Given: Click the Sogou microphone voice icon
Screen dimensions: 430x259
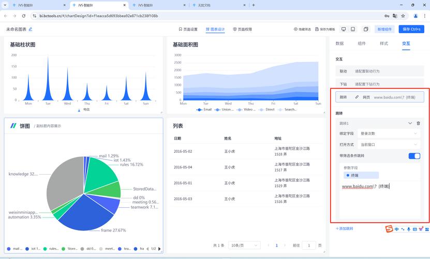Looking at the screenshot, I should [x=409, y=229].
